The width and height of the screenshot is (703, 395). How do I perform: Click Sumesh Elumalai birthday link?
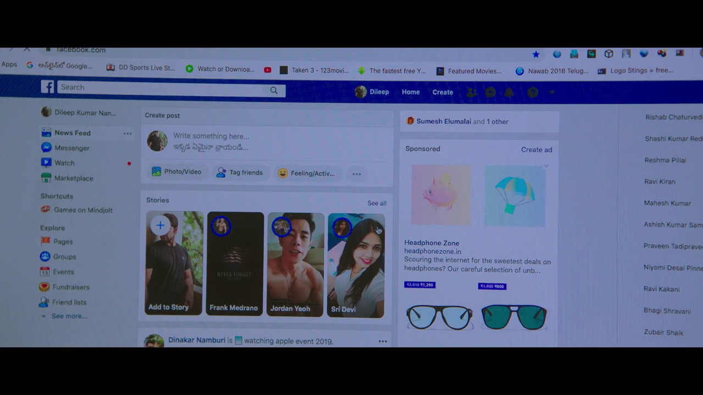pos(444,121)
